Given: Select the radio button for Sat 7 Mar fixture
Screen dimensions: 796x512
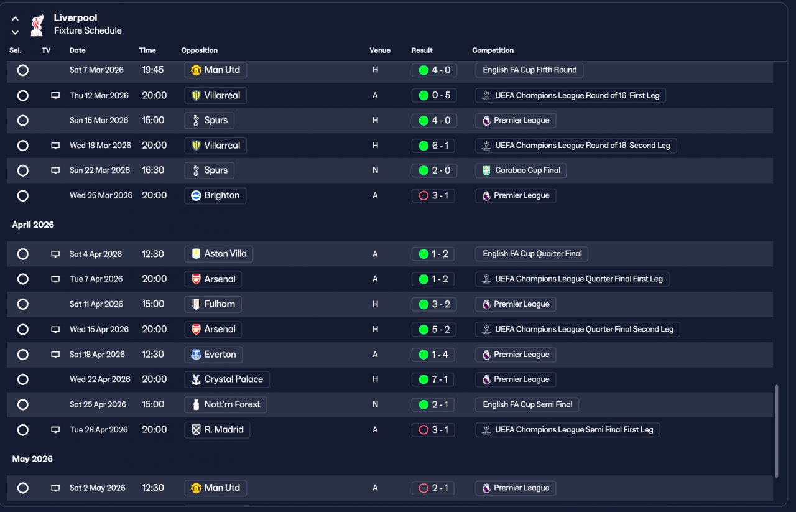Looking at the screenshot, I should (23, 70).
